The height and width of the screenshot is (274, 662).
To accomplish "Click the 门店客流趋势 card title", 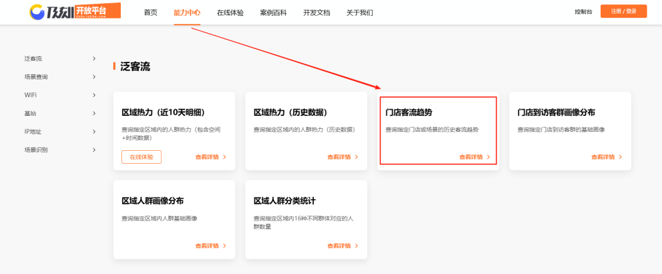I will coord(409,112).
